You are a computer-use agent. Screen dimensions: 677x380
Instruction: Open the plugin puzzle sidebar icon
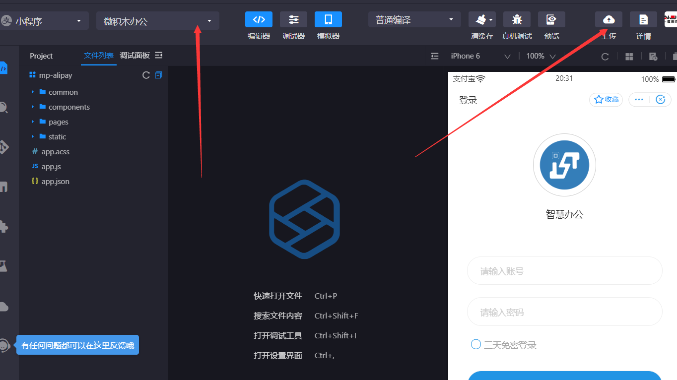pos(3,227)
